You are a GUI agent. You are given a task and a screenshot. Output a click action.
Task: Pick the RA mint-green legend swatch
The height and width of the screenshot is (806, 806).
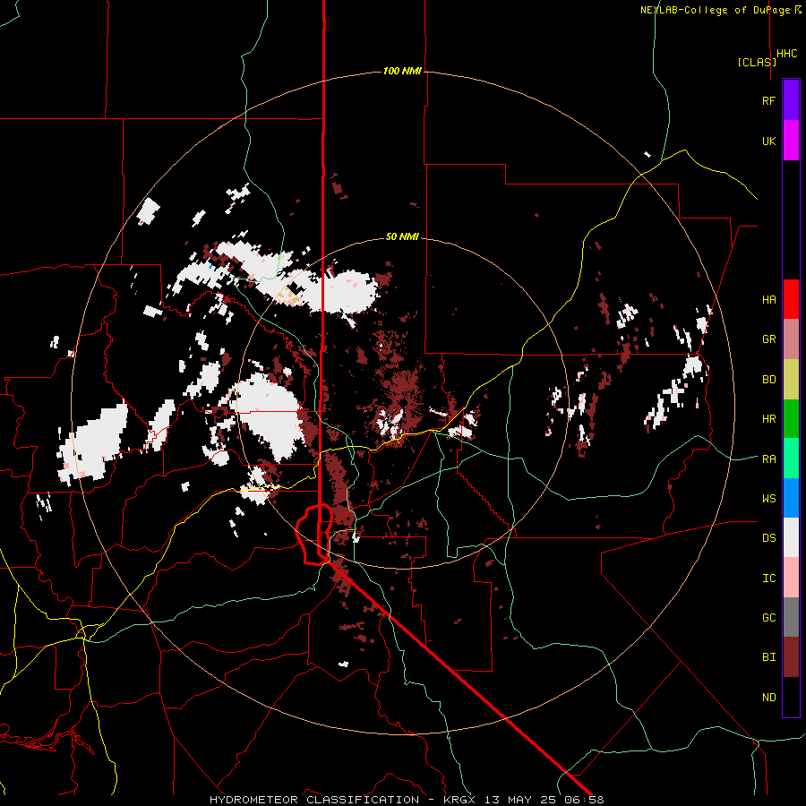pyautogui.click(x=791, y=459)
